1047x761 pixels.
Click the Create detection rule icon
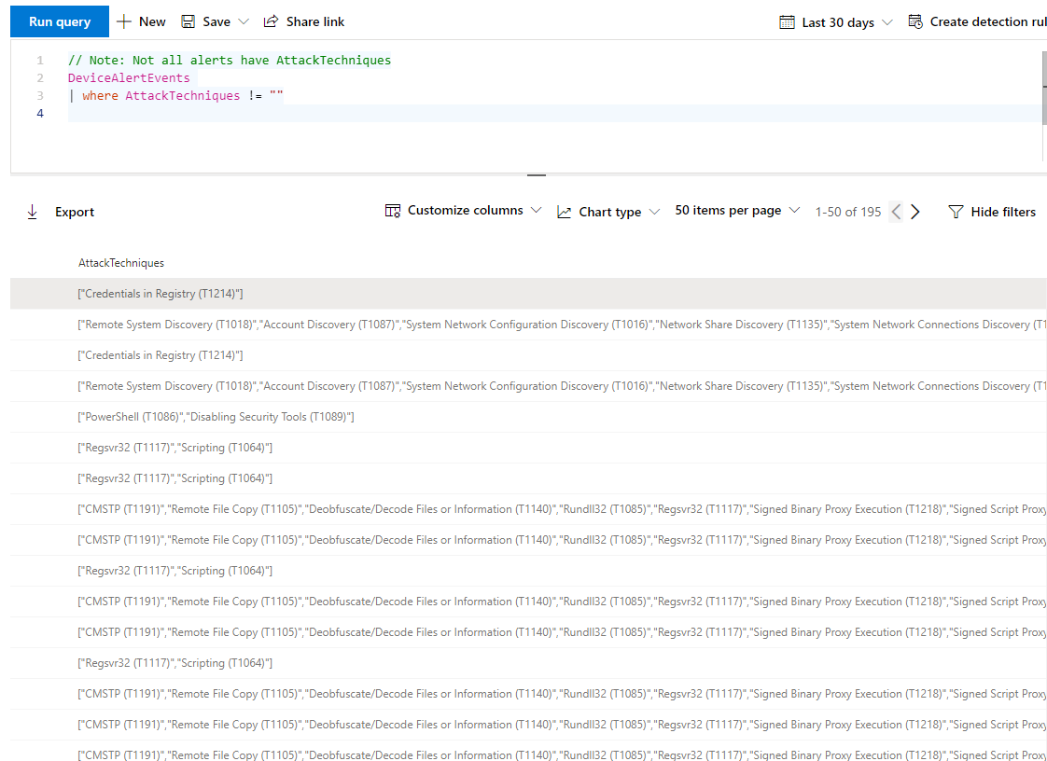(x=915, y=21)
